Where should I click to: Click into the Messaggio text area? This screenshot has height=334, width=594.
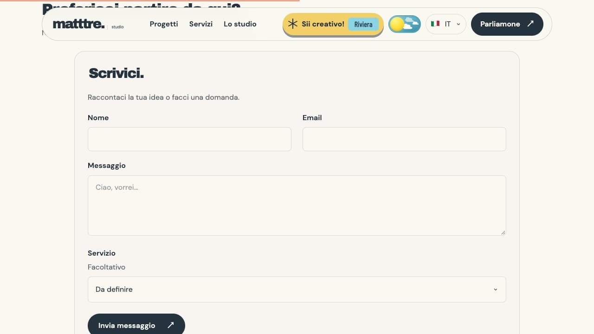coord(297,206)
